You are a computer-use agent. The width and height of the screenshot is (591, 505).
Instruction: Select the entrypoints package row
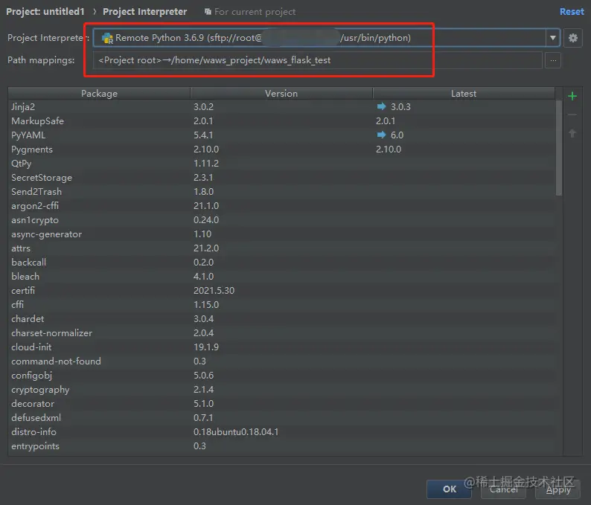281,446
